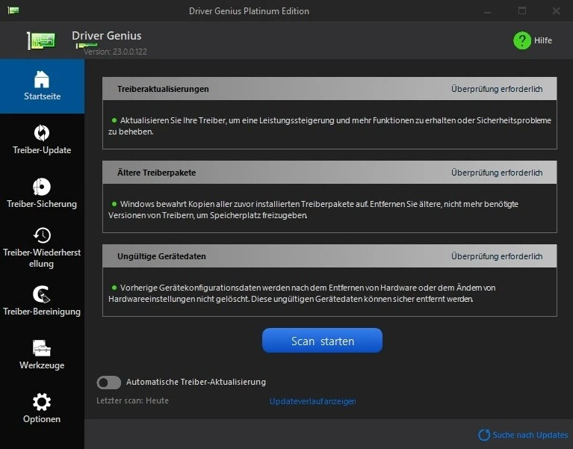Open the Treiber-Sicherung disc icon

tap(42, 187)
